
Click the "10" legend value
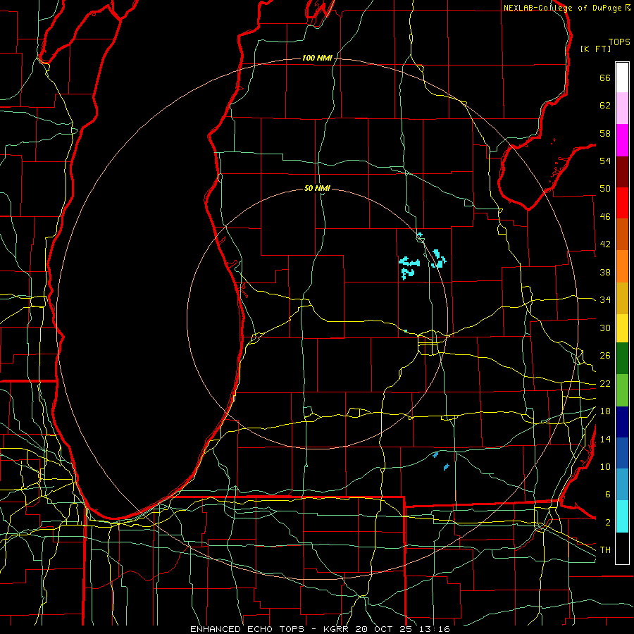(605, 466)
